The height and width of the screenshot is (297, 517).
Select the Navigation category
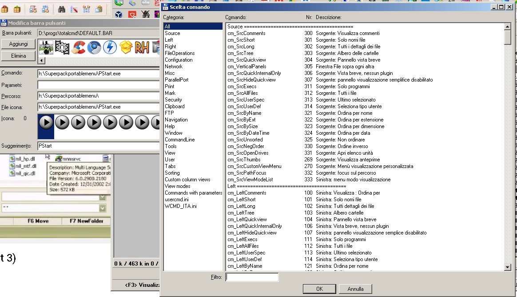click(176, 120)
